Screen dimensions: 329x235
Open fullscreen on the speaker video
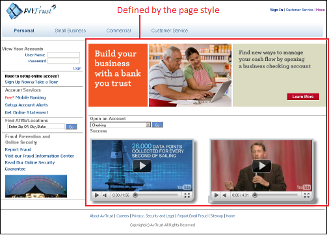pos(307,195)
